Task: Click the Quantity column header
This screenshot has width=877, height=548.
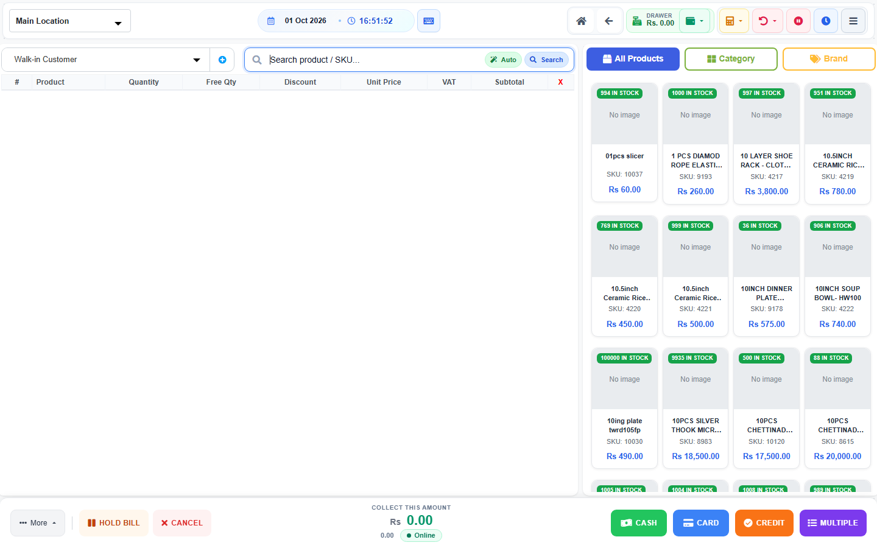Action: pos(144,82)
